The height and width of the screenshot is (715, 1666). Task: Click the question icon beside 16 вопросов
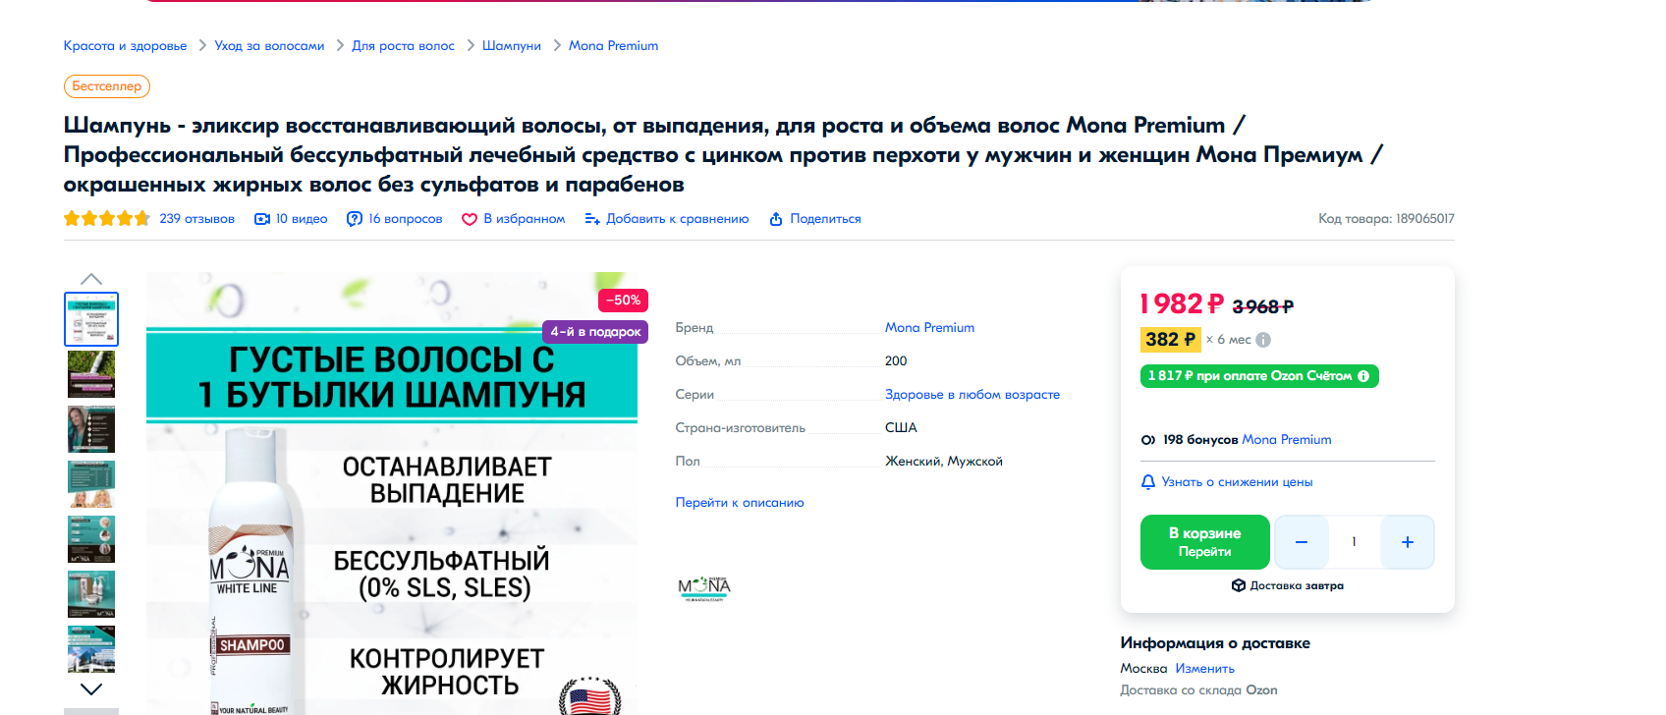click(x=355, y=219)
